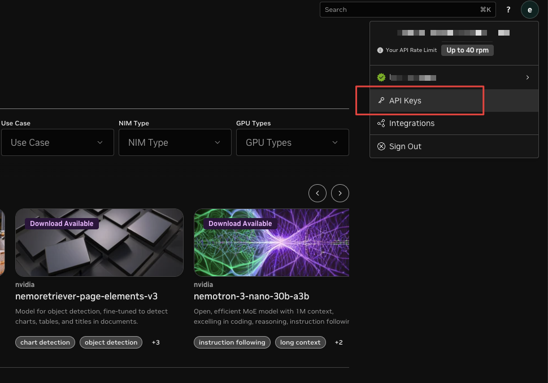This screenshot has width=548, height=383.
Task: Expand the organization row chevron
Action: click(528, 77)
